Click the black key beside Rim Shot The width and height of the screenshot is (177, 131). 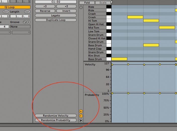[109, 55]
